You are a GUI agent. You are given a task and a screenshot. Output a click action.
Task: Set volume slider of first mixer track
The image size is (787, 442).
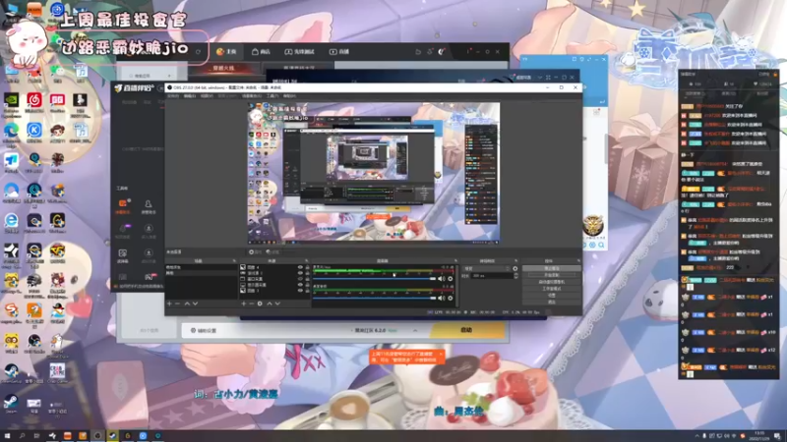[x=374, y=279]
